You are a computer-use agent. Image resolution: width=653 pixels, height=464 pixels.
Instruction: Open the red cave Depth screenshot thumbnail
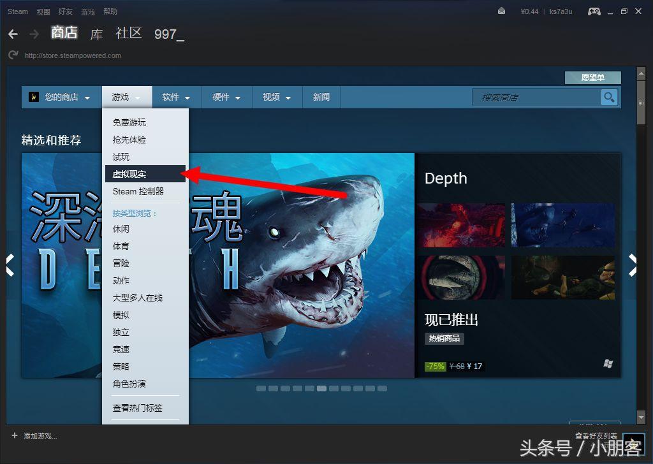click(x=462, y=225)
